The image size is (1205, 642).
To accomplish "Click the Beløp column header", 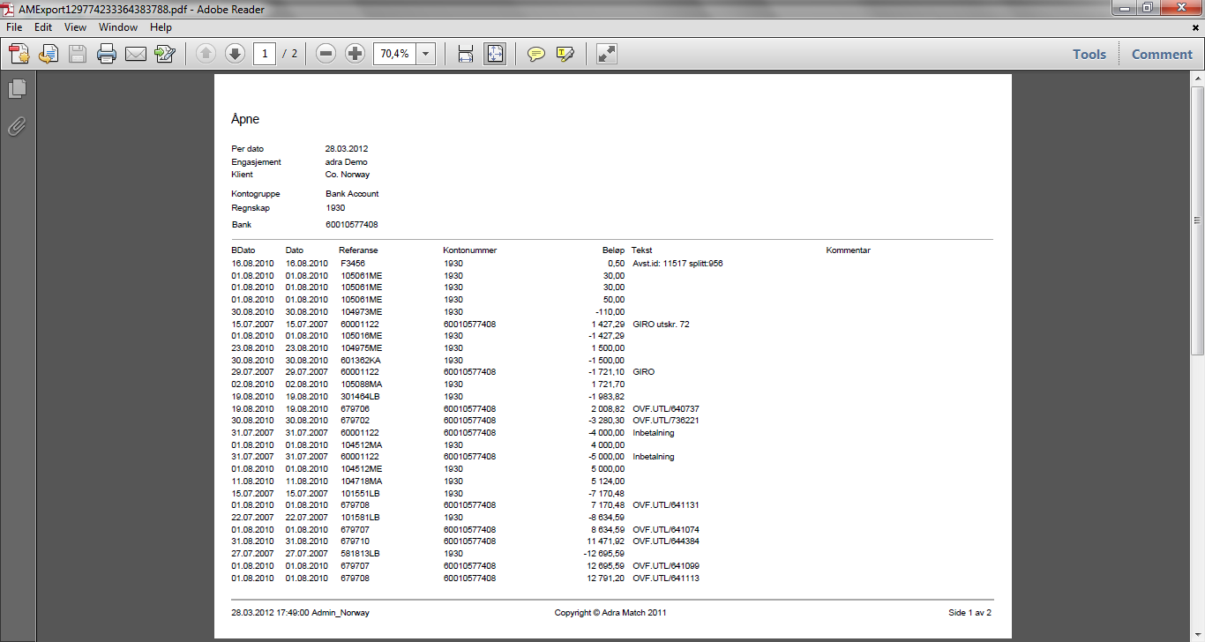I will (x=613, y=250).
